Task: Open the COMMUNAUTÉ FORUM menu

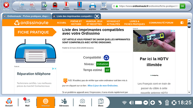Action: 161,23
